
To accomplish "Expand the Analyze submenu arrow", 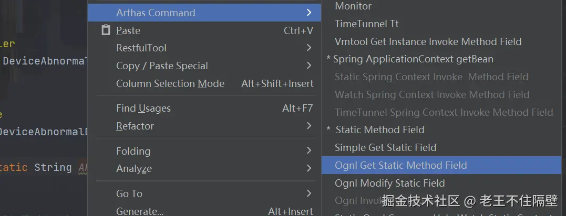I will click(x=308, y=168).
